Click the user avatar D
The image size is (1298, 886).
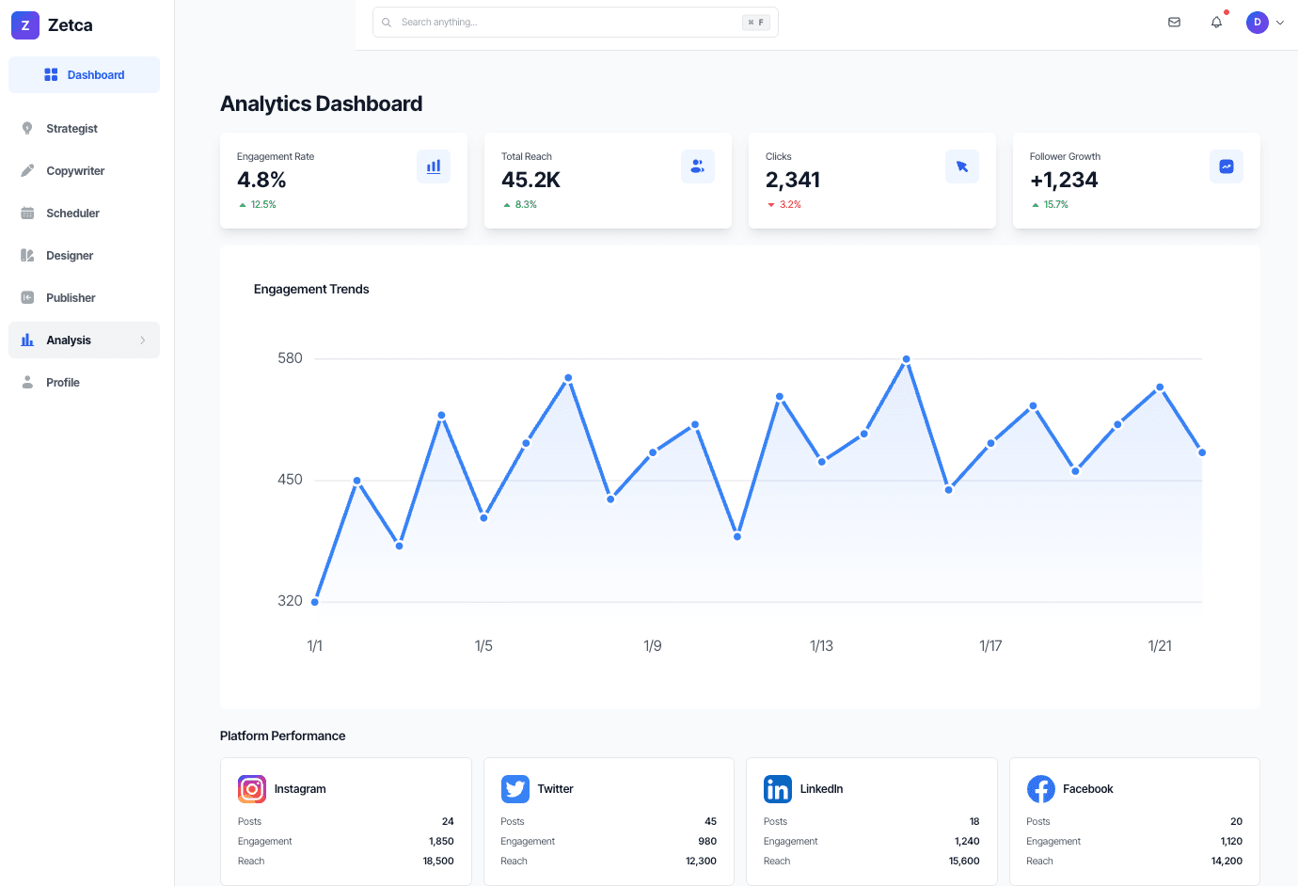[1258, 23]
